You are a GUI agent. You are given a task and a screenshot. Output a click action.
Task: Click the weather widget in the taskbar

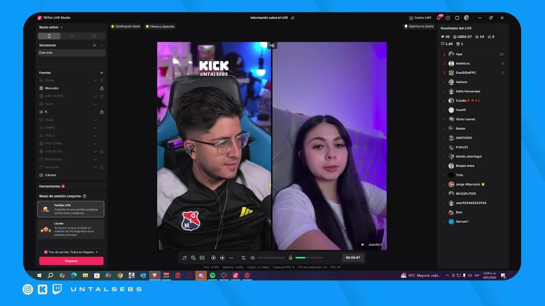pos(421,275)
